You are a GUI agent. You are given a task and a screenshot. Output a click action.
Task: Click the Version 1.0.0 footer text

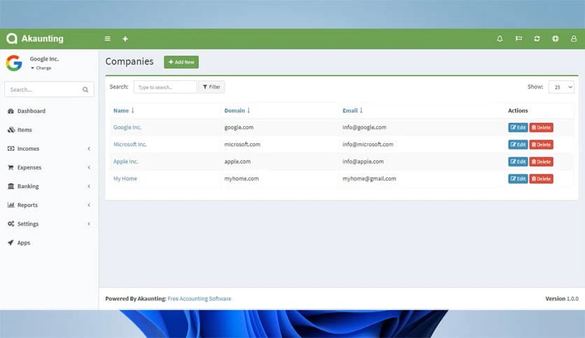562,298
